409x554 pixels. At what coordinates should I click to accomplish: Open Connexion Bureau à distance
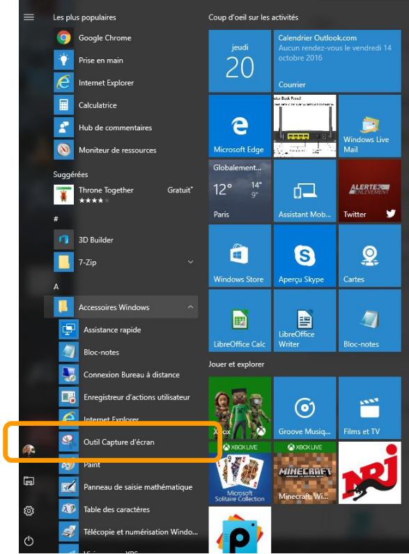coord(128,374)
